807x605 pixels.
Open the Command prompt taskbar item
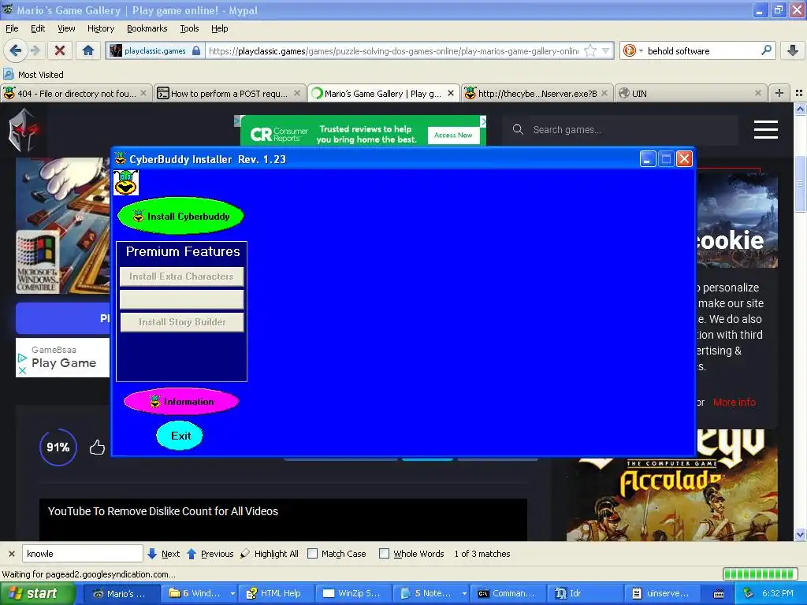[x=507, y=593]
